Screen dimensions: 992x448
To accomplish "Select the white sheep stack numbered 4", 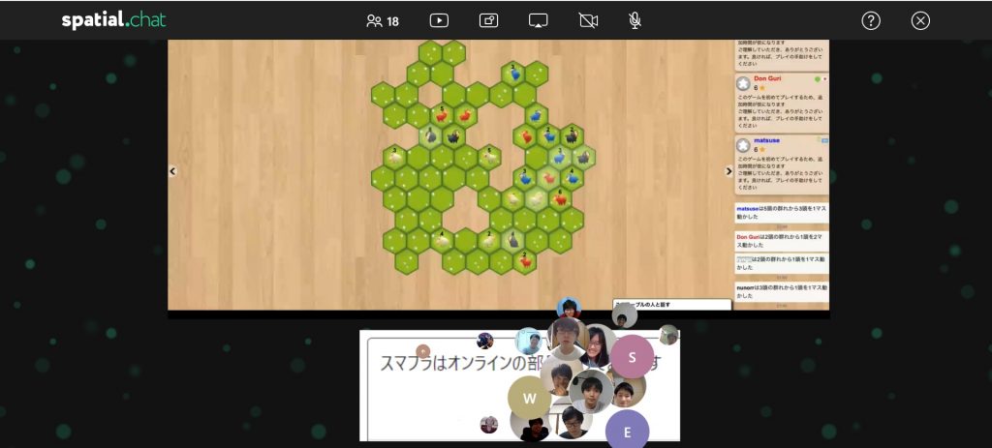I will pyautogui.click(x=442, y=240).
